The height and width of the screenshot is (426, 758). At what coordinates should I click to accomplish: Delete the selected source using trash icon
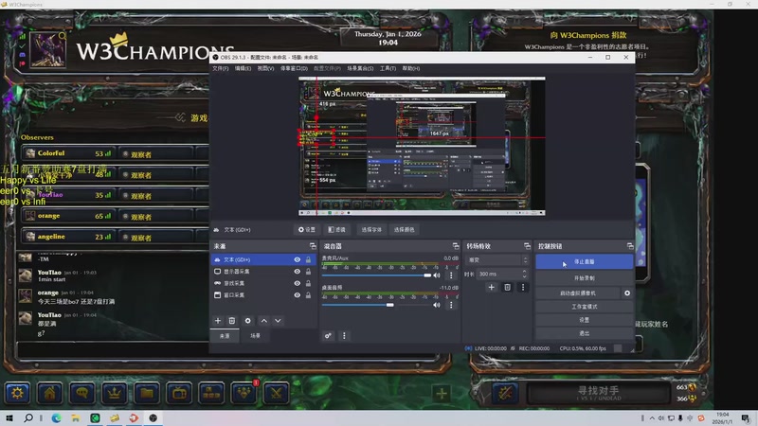pos(232,321)
